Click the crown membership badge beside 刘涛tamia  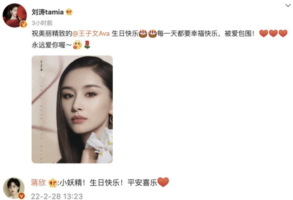pos(69,12)
